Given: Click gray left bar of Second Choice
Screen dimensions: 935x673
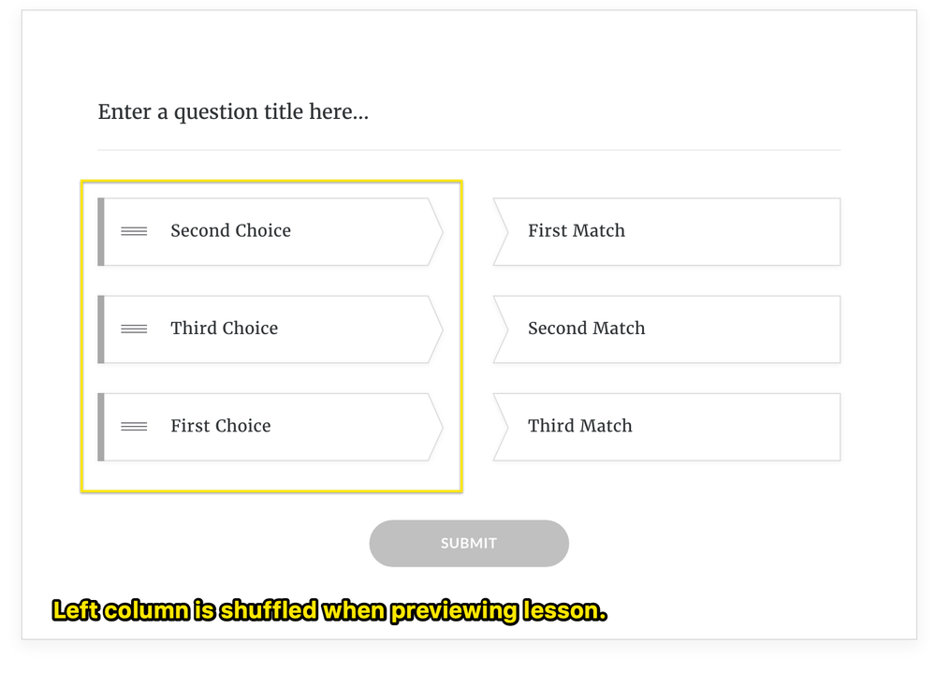Looking at the screenshot, I should (x=101, y=231).
